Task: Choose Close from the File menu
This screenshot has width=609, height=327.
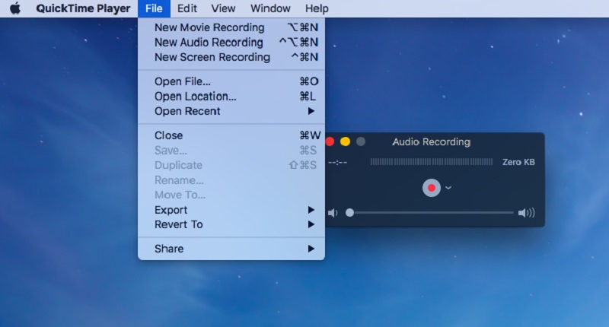Action: [x=231, y=135]
